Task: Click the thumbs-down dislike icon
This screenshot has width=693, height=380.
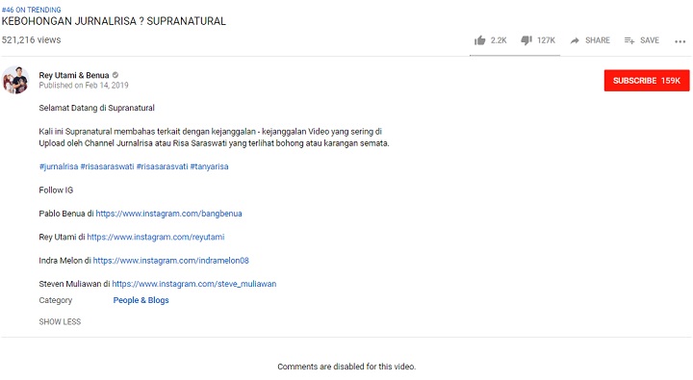Action: pos(526,40)
